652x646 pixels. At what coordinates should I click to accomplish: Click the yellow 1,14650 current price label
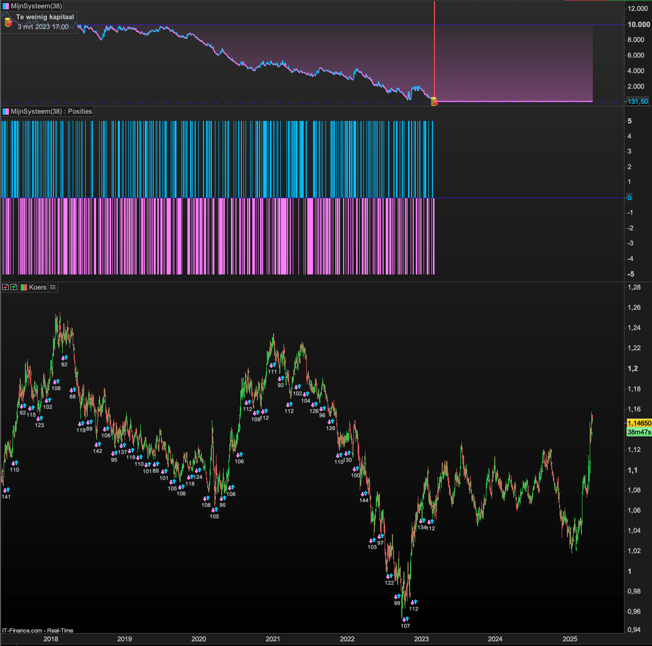coord(639,423)
